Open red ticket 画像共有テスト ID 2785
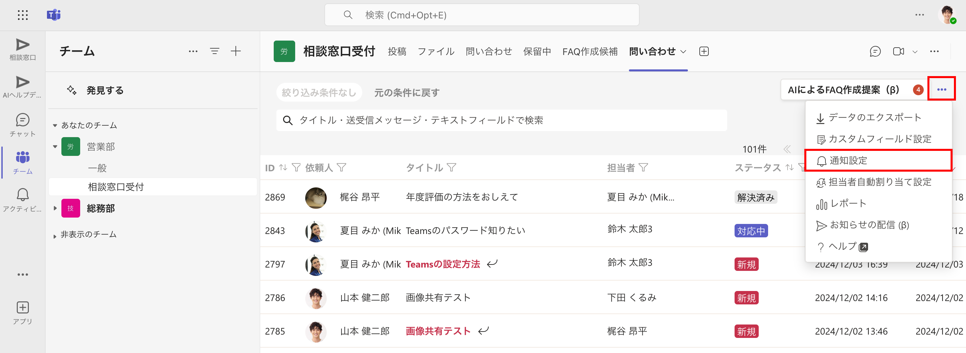966x353 pixels. (x=438, y=331)
